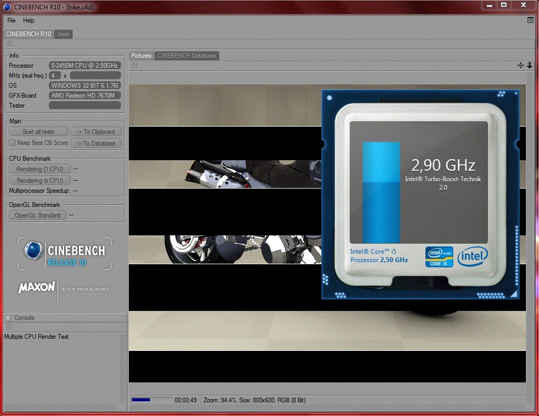Click the OS field

85,86
